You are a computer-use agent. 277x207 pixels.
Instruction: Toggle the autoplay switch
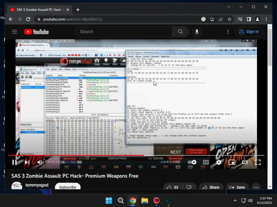tap(192, 162)
